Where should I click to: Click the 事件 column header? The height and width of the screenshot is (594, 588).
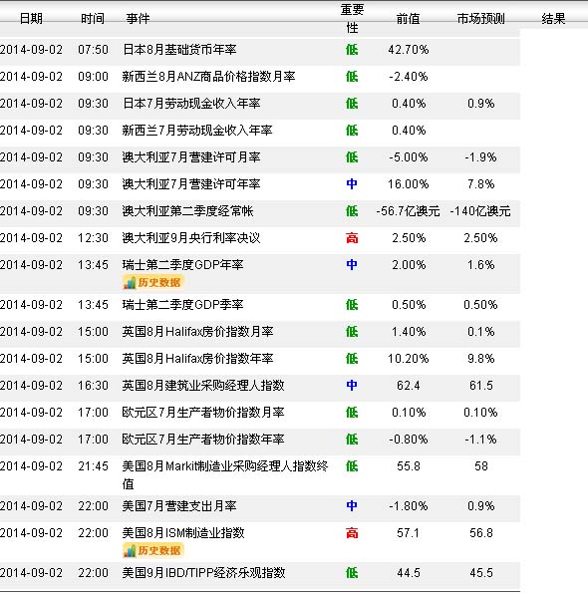(138, 18)
